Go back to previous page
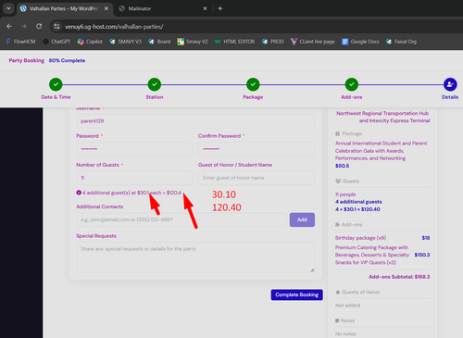 pyautogui.click(x=9, y=27)
